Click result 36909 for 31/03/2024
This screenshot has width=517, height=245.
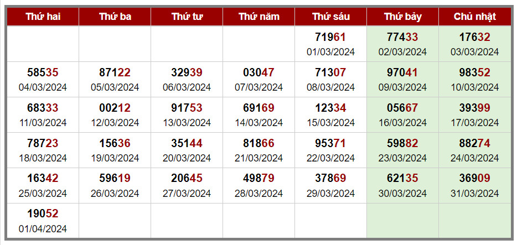click(475, 185)
